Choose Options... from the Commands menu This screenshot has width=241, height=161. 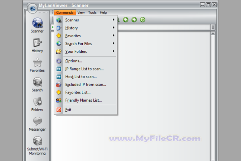point(74,61)
